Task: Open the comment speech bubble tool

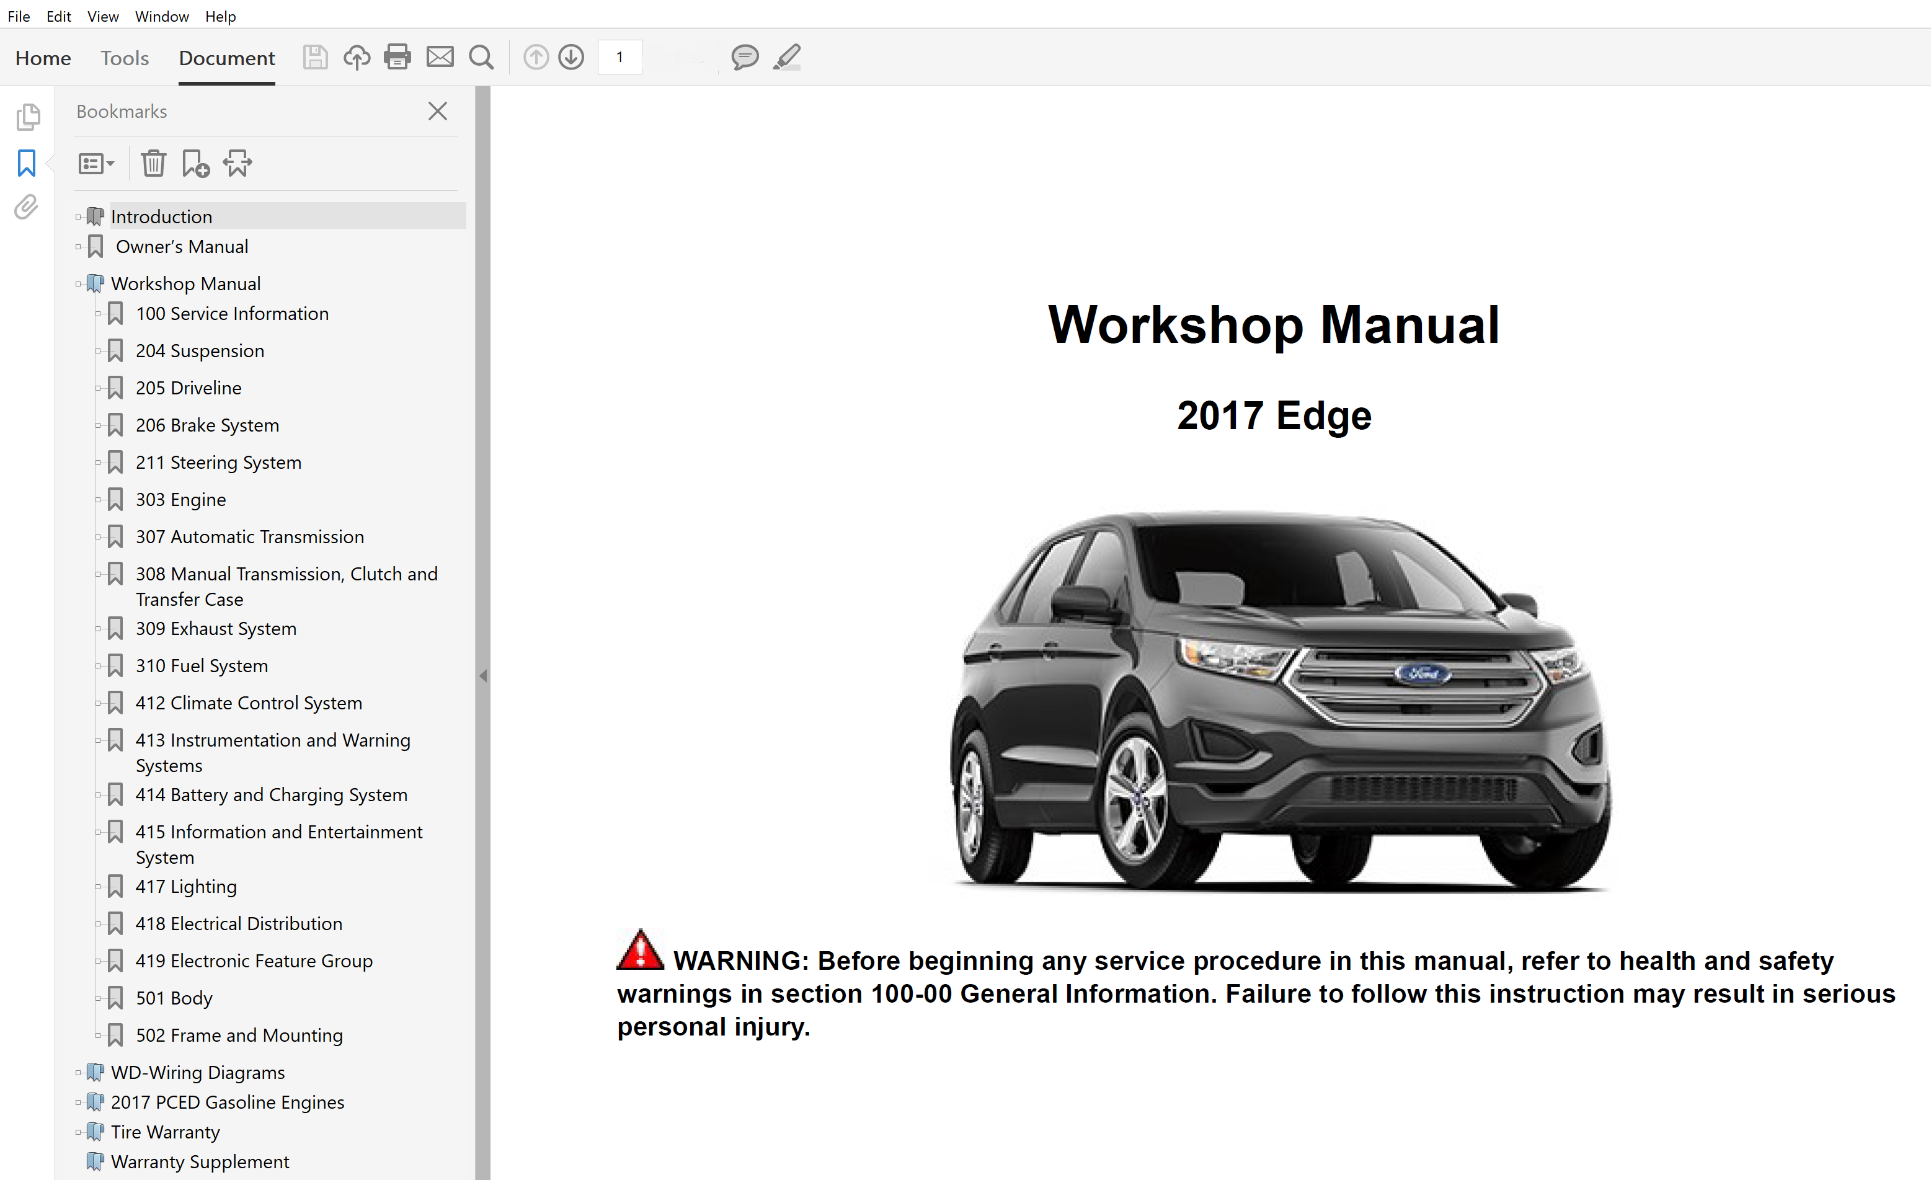Action: (745, 57)
